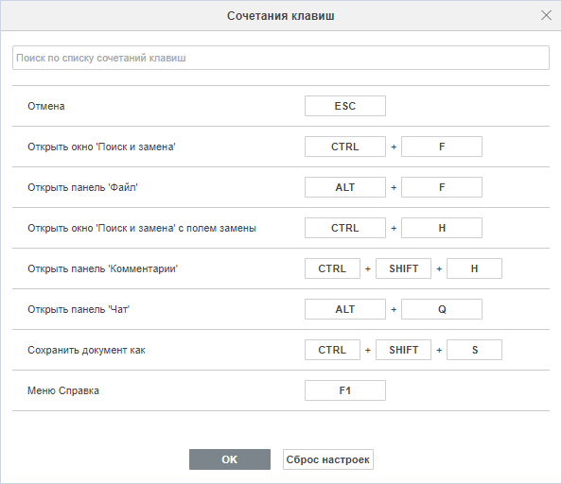The image size is (562, 484).
Task: Select S key box for Сохранить документ как
Action: pyautogui.click(x=474, y=350)
